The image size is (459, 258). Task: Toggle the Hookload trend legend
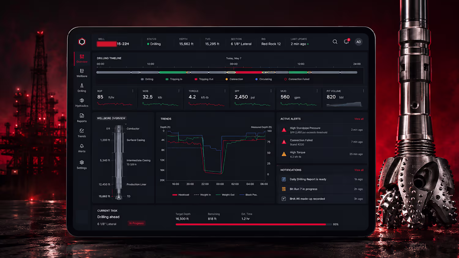click(x=181, y=195)
